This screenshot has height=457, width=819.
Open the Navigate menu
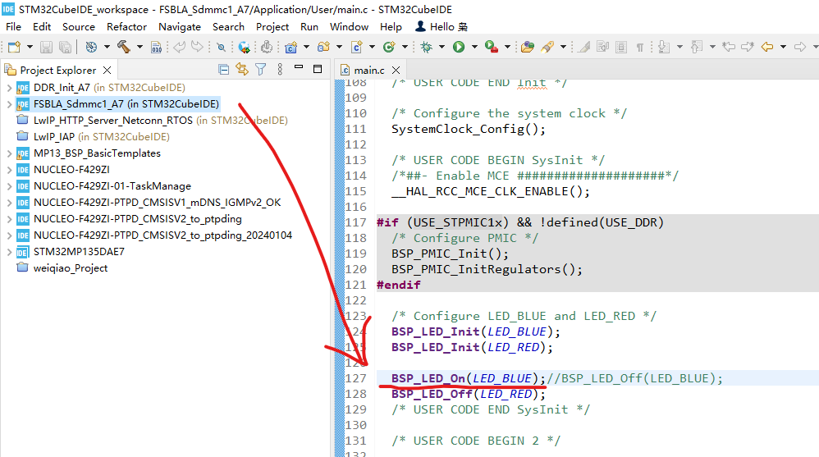[x=180, y=26]
